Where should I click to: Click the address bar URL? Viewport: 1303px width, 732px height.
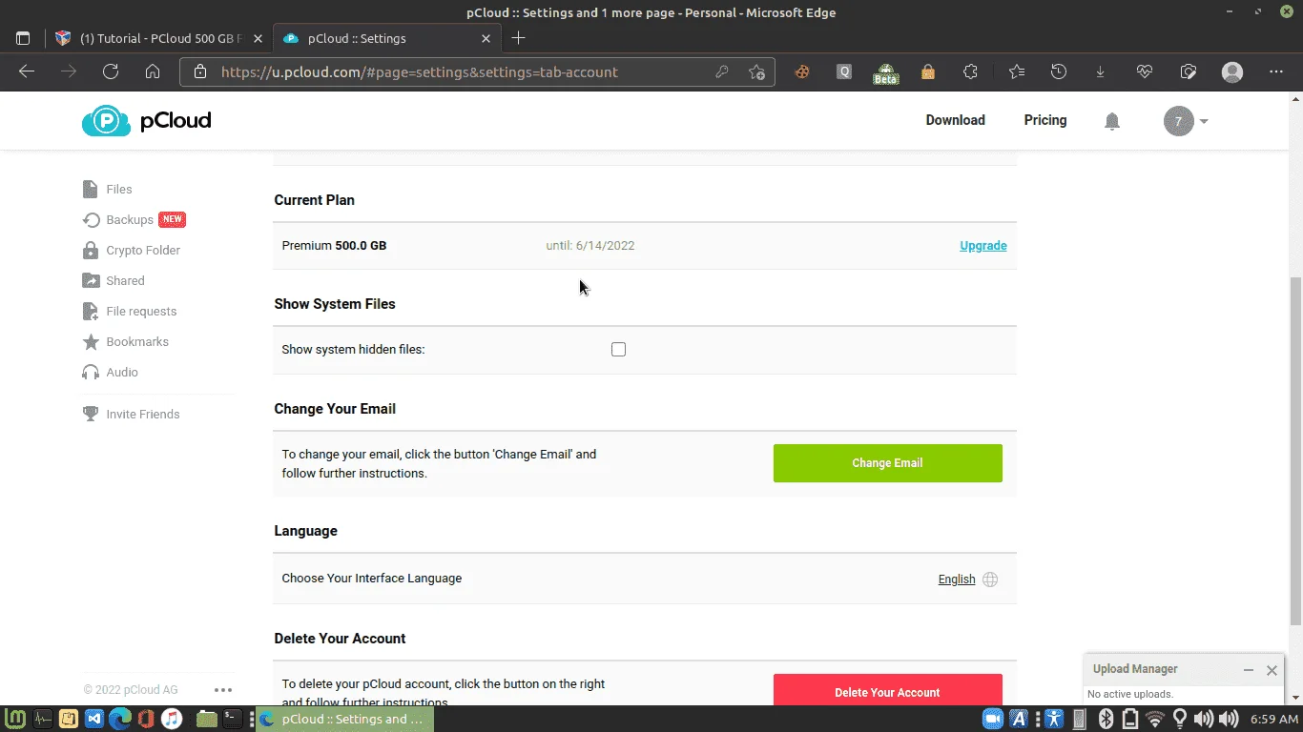click(420, 71)
